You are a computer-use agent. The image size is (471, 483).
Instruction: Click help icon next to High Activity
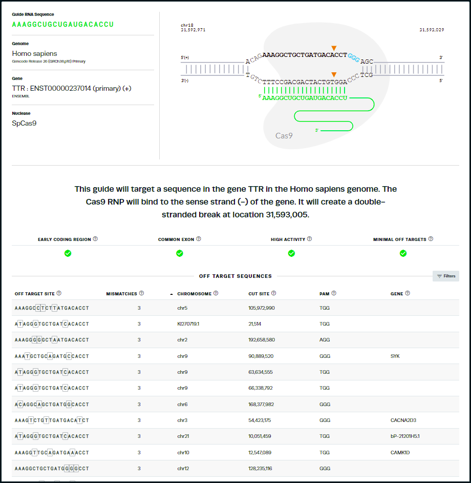point(310,239)
